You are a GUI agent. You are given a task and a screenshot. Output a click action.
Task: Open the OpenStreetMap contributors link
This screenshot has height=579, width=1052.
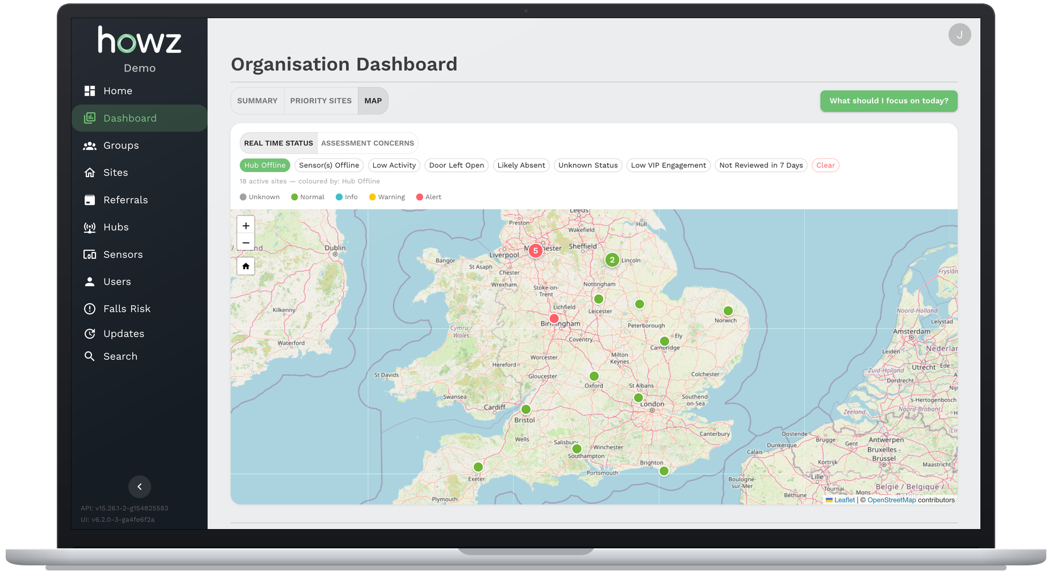click(891, 500)
